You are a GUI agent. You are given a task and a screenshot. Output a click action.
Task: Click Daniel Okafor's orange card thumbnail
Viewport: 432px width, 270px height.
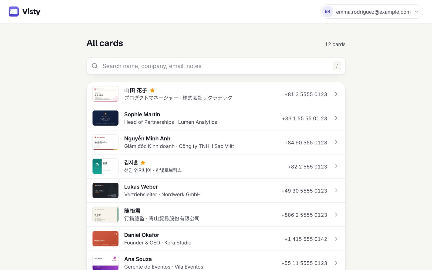coord(106,239)
